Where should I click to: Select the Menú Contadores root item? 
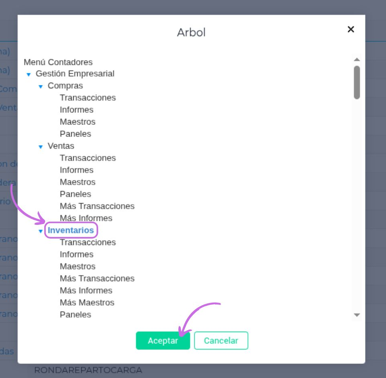58,62
